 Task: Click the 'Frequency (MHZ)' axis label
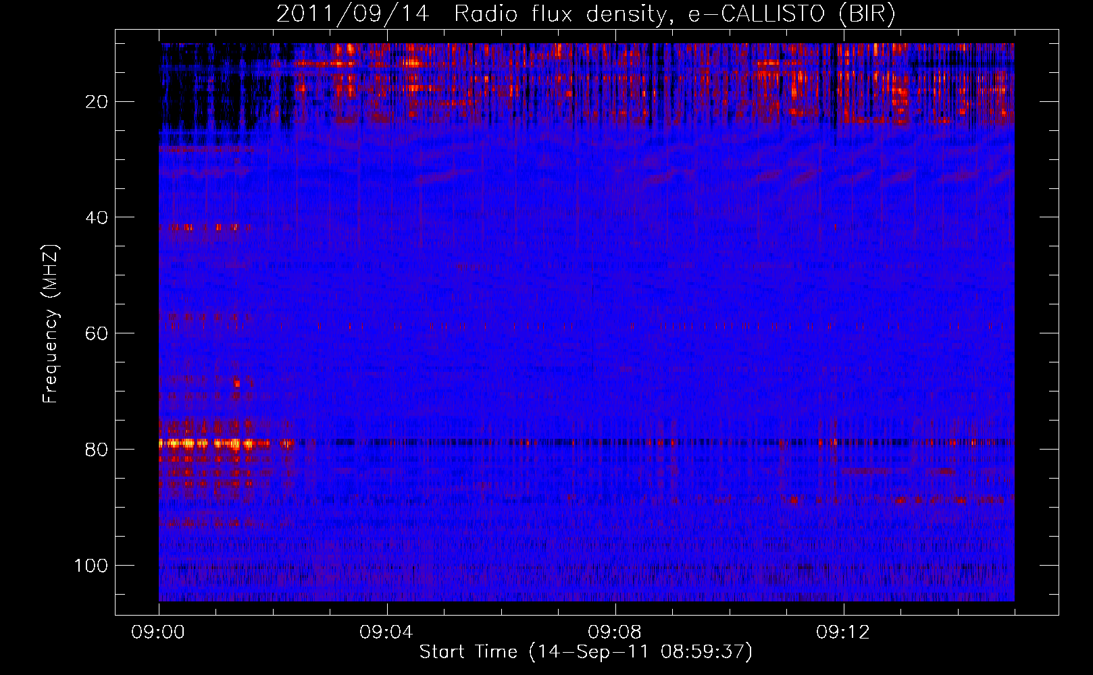(x=51, y=324)
